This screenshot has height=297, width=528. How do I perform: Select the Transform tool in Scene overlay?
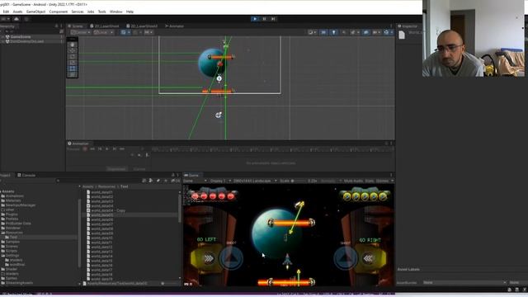(x=73, y=75)
